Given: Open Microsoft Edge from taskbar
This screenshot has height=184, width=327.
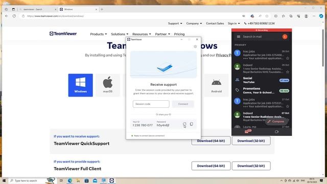Looking at the screenshot, I should click(69, 180).
